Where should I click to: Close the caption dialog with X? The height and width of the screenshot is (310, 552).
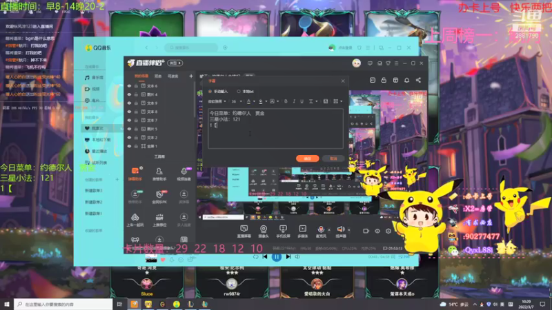tap(343, 81)
